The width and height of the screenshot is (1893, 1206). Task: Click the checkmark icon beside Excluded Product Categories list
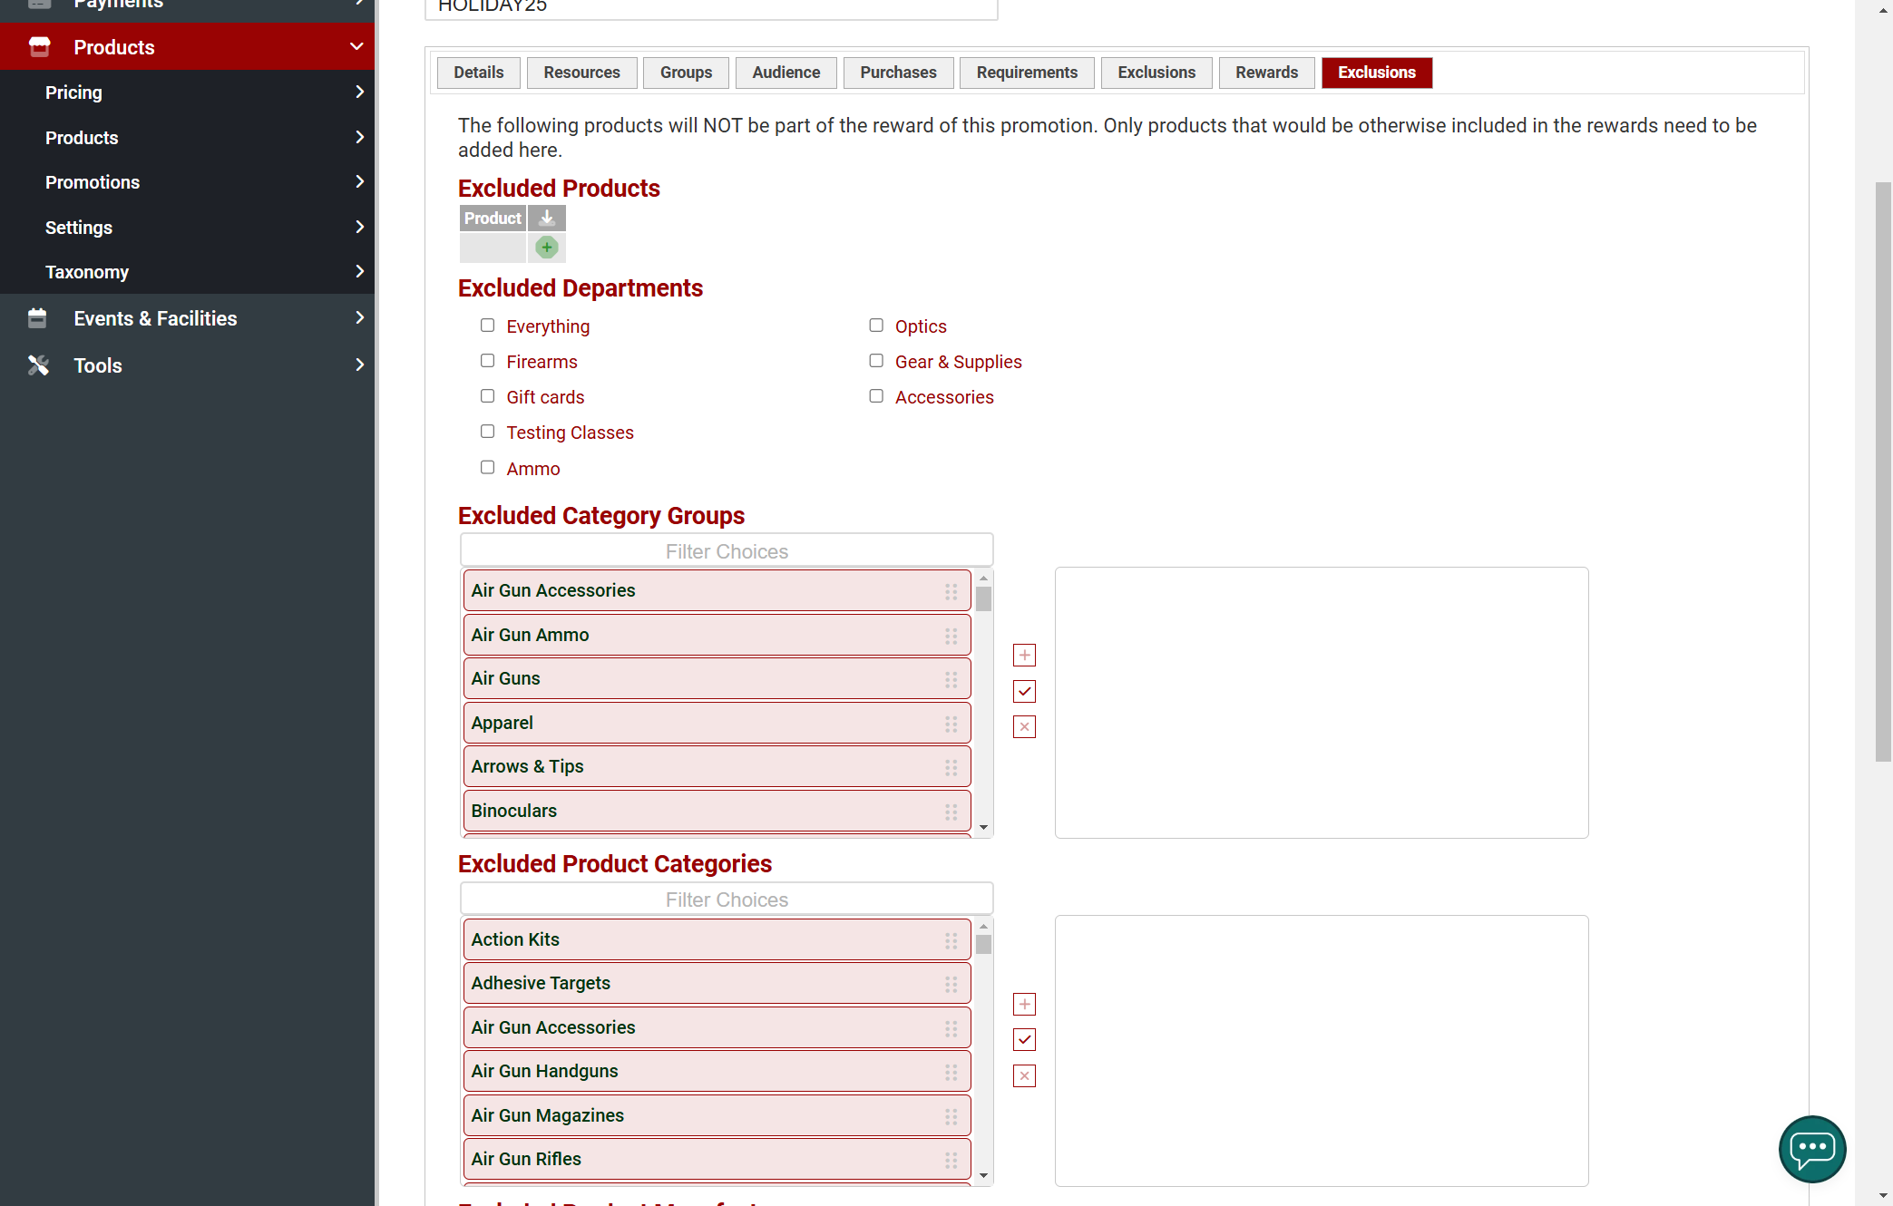click(1024, 1040)
